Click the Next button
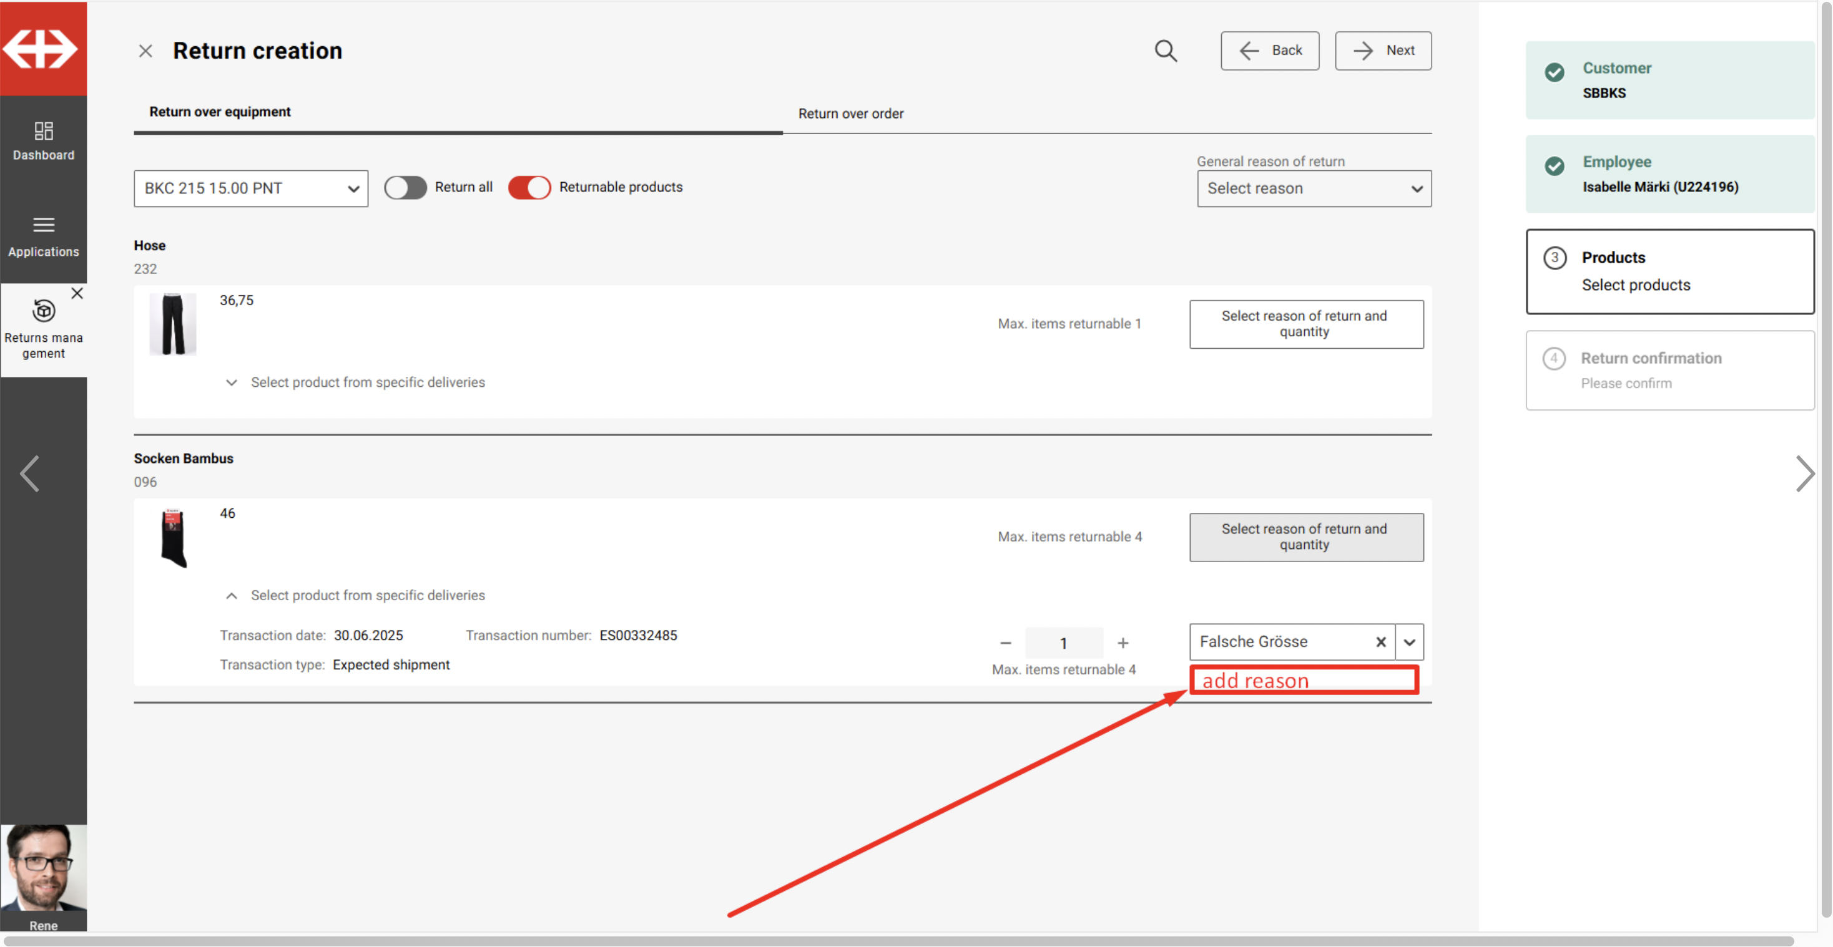 click(1383, 51)
